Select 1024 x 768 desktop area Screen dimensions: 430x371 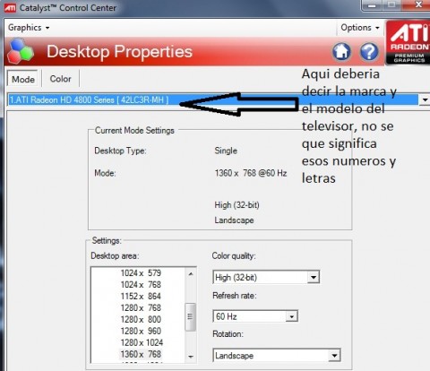[141, 284]
